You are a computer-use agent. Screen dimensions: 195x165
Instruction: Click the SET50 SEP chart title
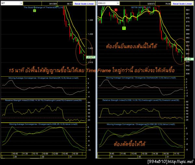pos(141,7)
